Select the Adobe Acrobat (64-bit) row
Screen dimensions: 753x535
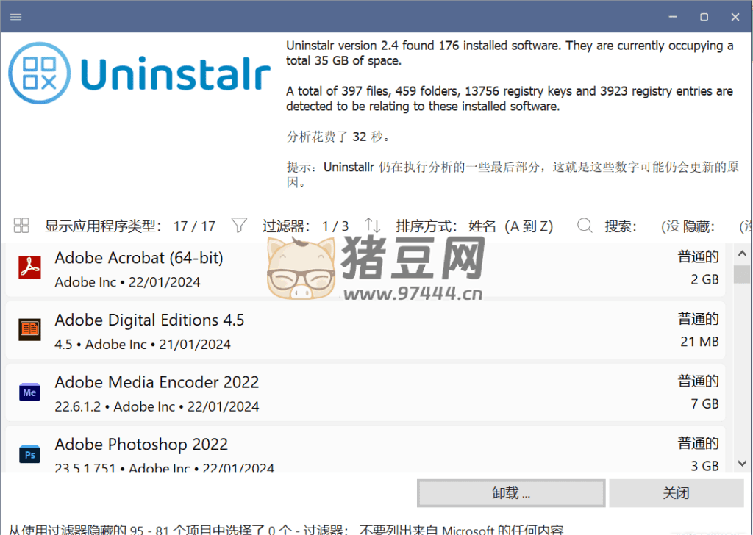coord(365,270)
